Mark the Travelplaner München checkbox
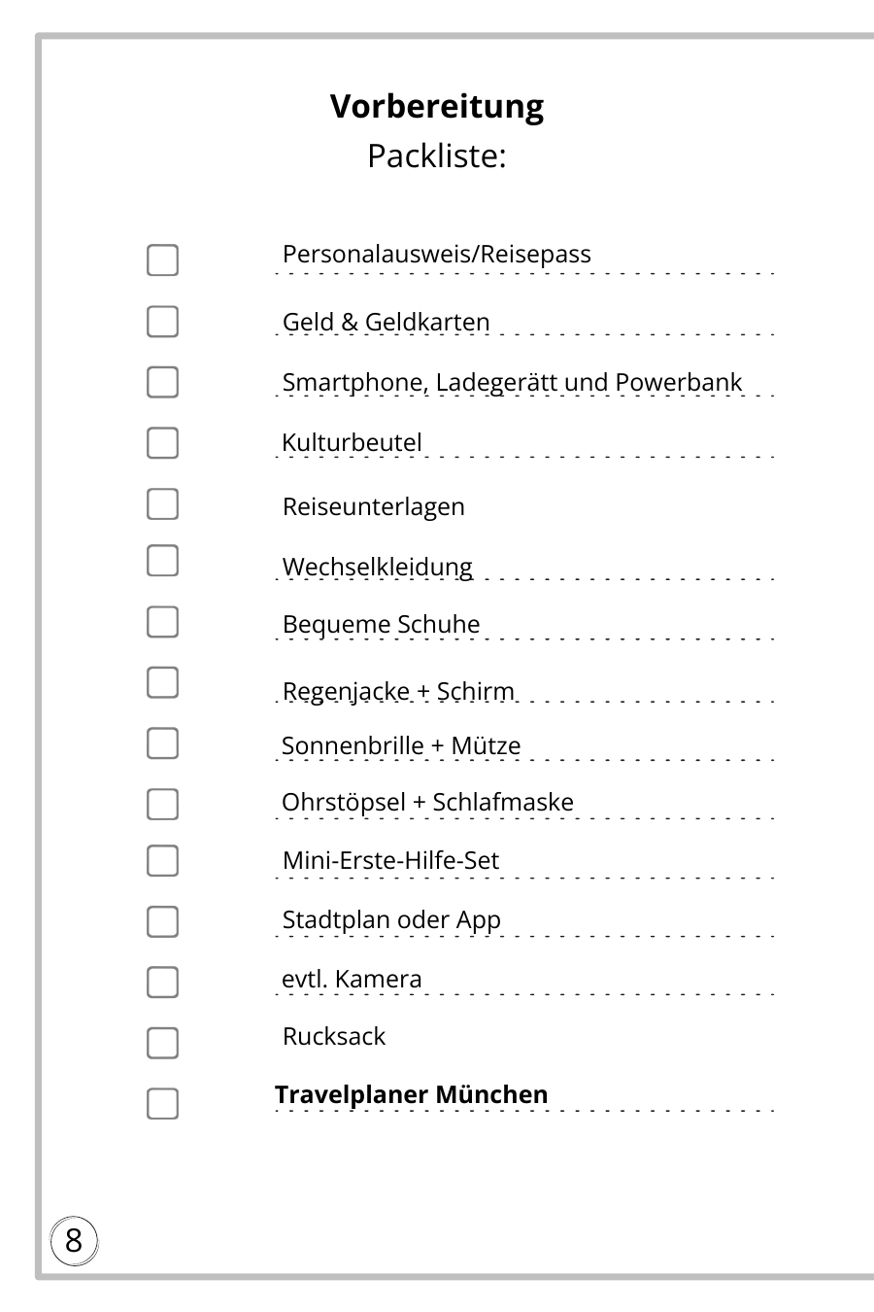Screen dimensions: 874x1312 pos(162,1104)
